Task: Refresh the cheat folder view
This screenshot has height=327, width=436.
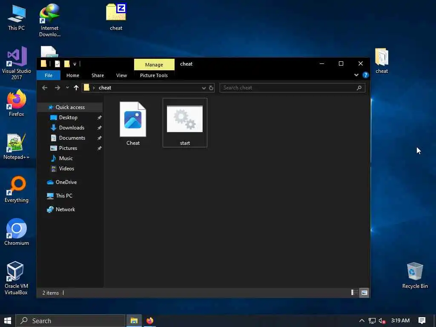Action: [x=211, y=88]
